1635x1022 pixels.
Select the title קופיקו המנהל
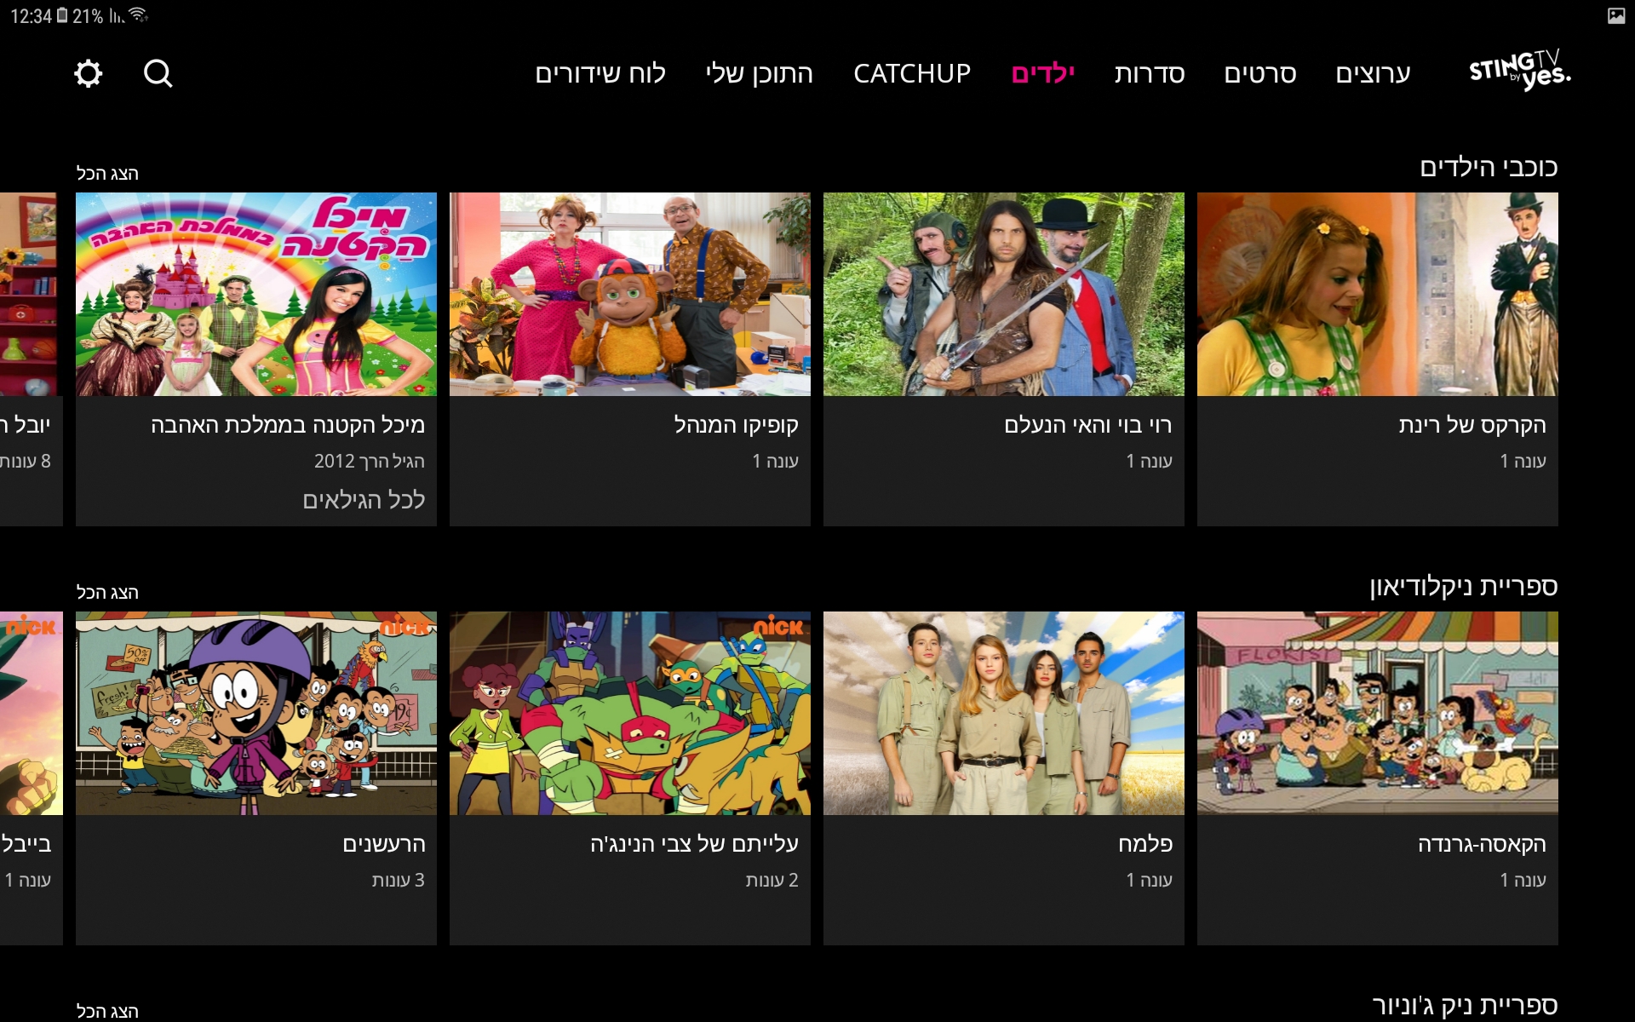coord(737,424)
